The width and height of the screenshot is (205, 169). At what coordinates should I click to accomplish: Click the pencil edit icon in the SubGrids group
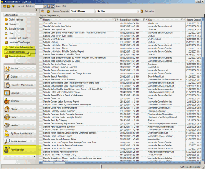coord(49,6)
